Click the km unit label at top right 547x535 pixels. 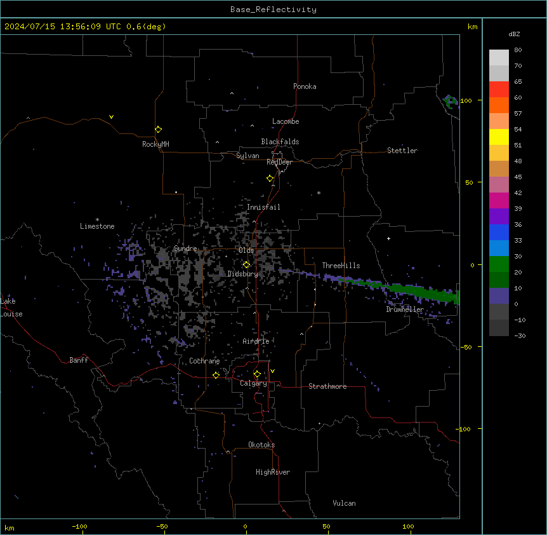(x=473, y=27)
